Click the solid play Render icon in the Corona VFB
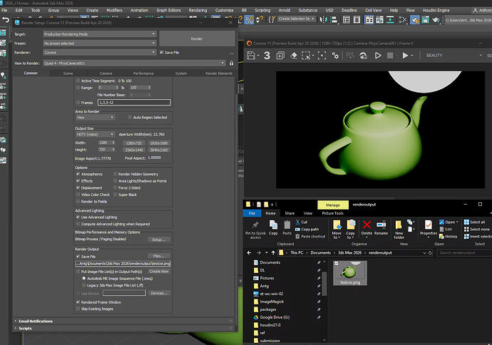The image size is (492, 345). coord(405,56)
